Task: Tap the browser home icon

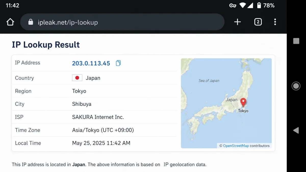Action: click(x=10, y=22)
